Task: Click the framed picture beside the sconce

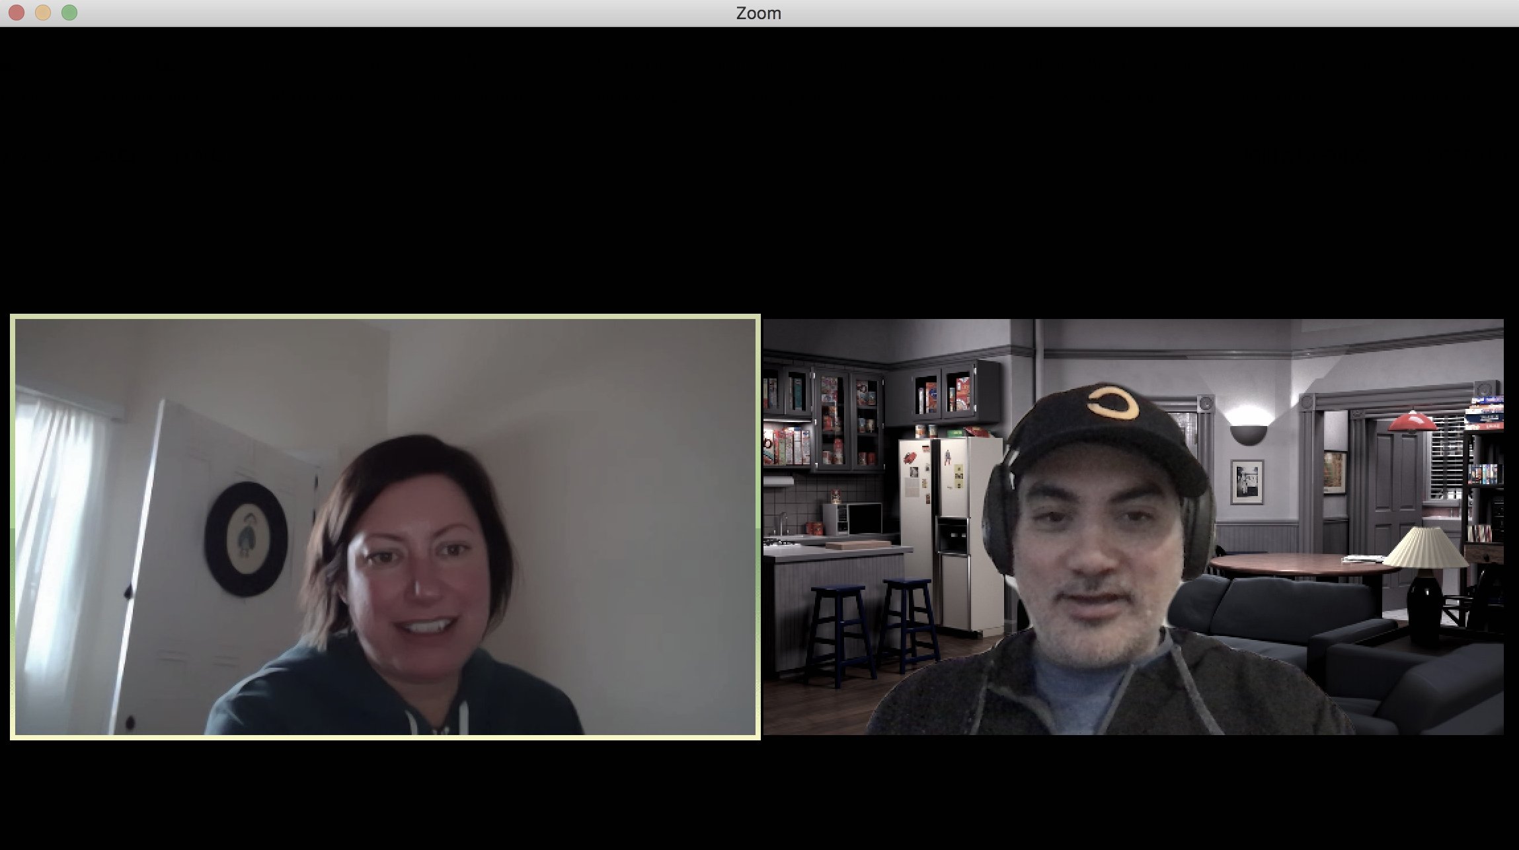Action: (x=1247, y=482)
